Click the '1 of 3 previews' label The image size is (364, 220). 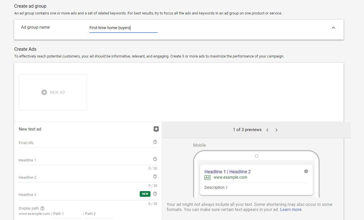pos(247,130)
